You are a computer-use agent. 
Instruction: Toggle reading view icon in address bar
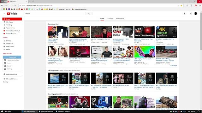178,6
